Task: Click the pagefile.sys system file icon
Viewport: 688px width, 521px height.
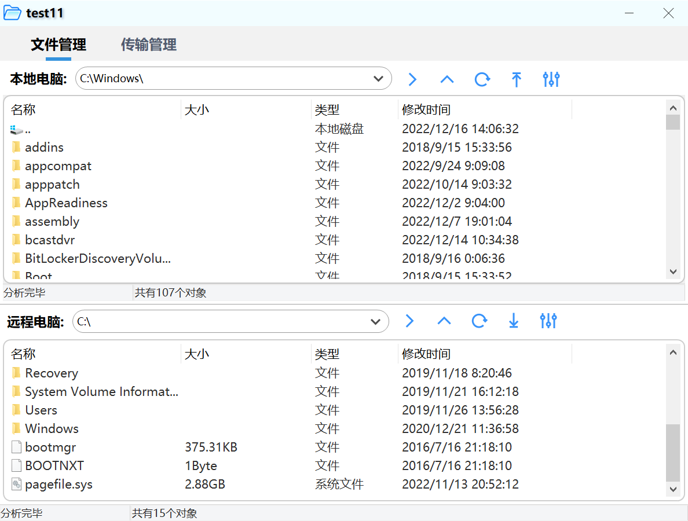Action: (16, 484)
